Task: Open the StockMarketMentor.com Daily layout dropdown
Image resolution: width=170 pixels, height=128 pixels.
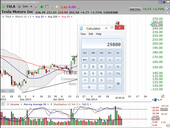Action: pyautogui.click(x=38, y=2)
